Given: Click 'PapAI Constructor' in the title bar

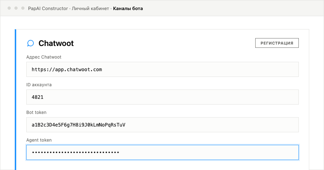Looking at the screenshot, I should pyautogui.click(x=48, y=9).
